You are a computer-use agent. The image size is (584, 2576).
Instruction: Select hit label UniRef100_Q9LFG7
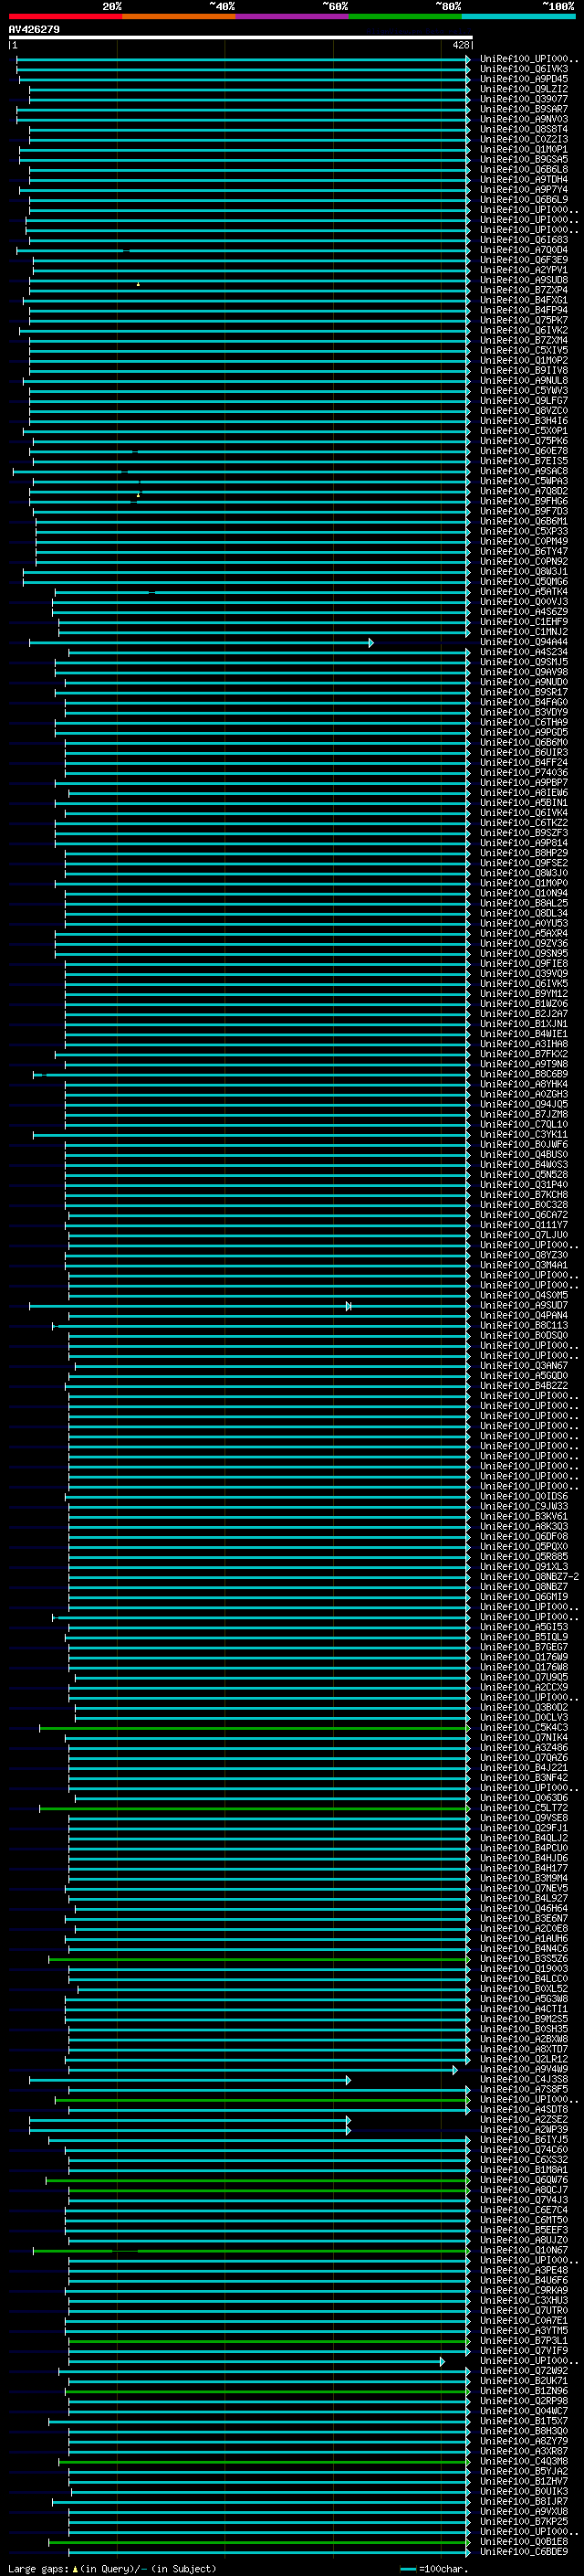[523, 401]
